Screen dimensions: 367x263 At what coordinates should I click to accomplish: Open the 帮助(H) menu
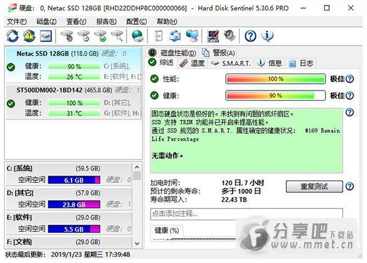(x=166, y=21)
